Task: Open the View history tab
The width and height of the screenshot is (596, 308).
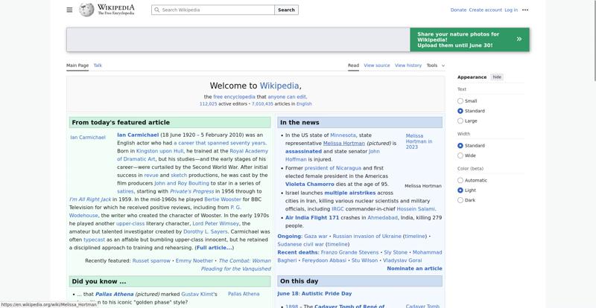Action: click(408, 65)
